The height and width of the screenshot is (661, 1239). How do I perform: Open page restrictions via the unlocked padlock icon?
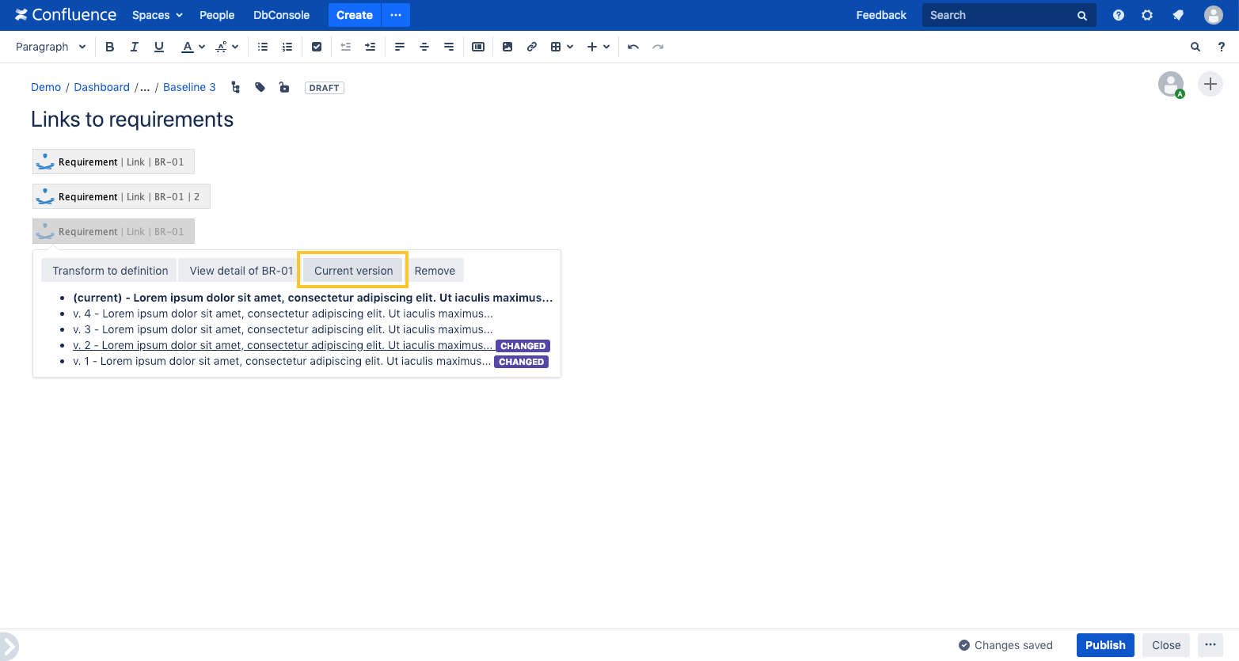(x=284, y=87)
